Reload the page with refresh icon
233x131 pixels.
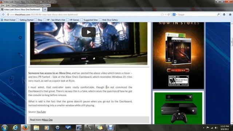click(169, 15)
